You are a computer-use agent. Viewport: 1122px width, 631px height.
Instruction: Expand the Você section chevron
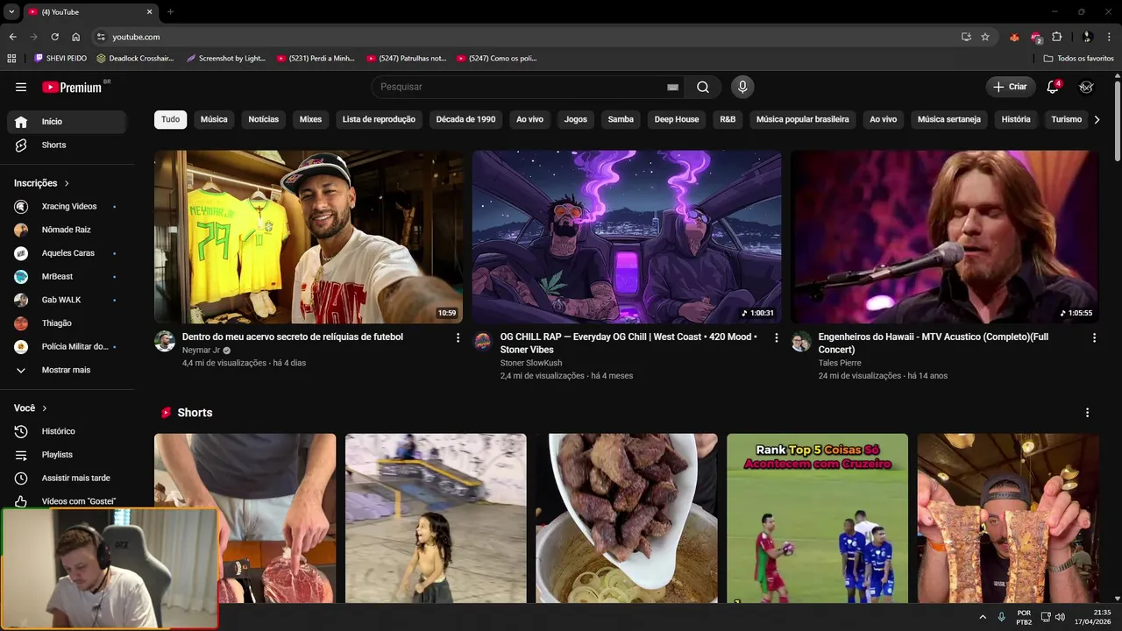click(x=45, y=408)
